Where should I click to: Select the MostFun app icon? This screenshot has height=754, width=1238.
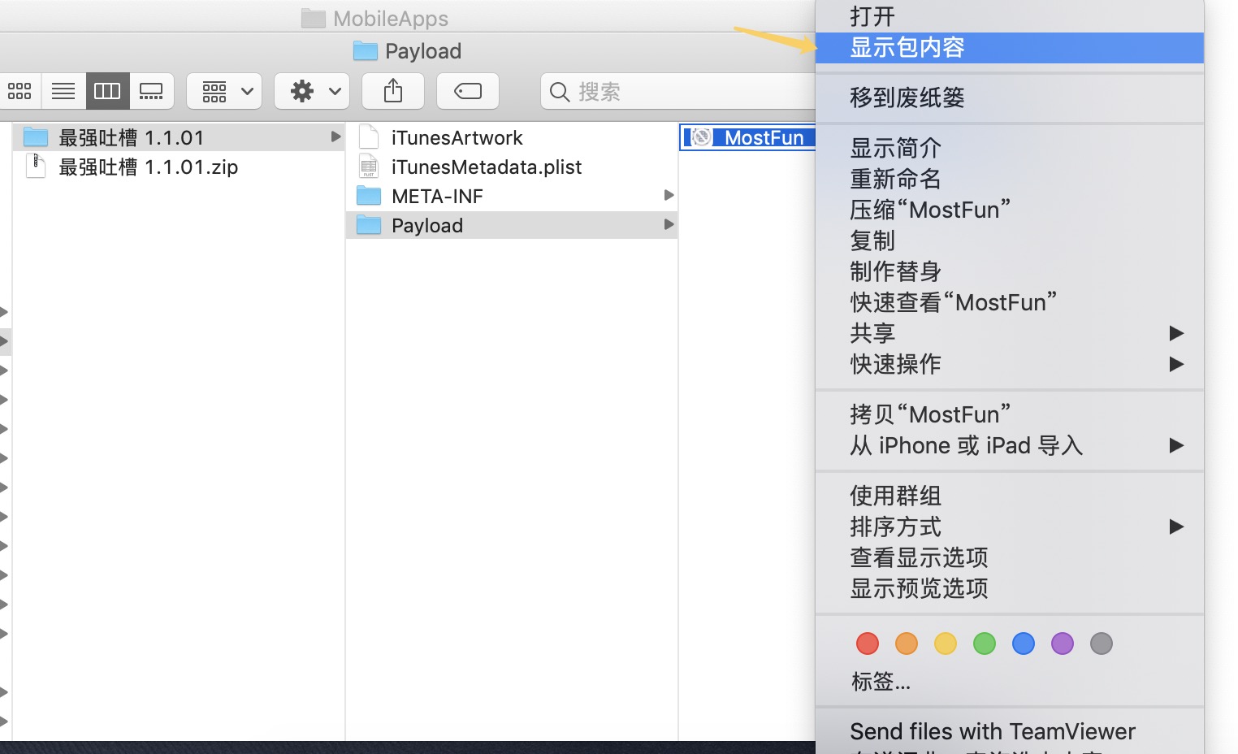click(699, 137)
